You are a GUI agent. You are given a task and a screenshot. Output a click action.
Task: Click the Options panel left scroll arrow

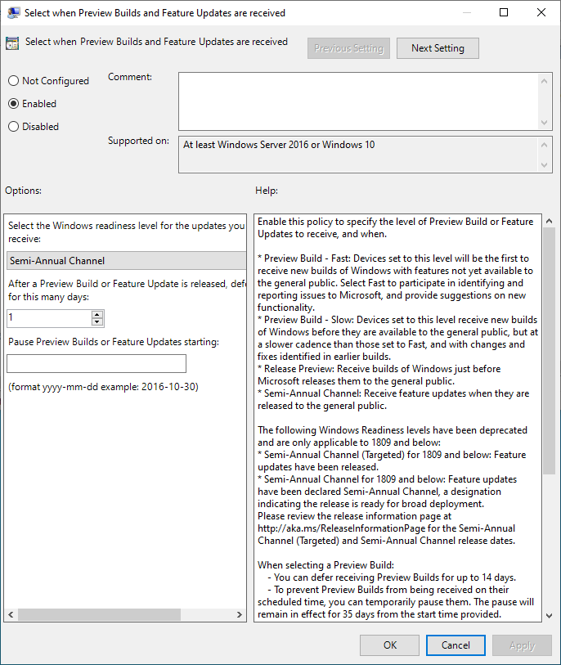[11, 614]
